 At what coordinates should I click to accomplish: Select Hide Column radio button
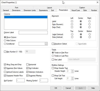pyautogui.click(x=5, y=40)
